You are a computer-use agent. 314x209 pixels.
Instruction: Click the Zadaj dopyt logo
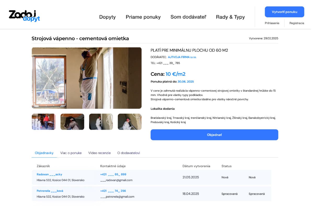[x=24, y=16]
